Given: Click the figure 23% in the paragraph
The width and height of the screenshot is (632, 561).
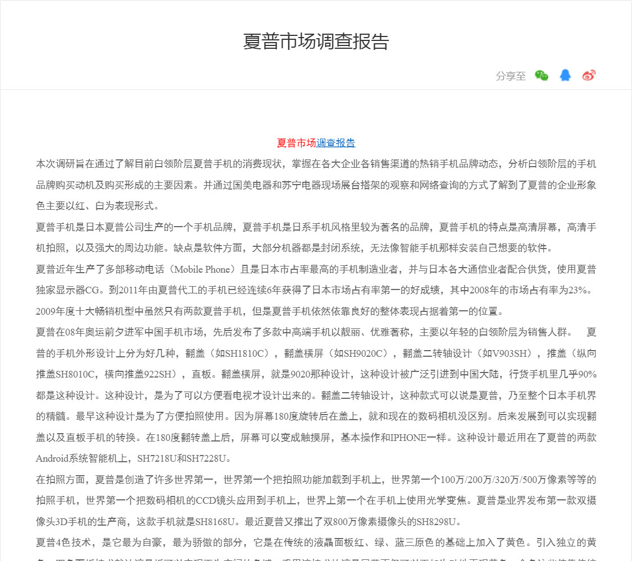Looking at the screenshot, I should tap(577, 290).
